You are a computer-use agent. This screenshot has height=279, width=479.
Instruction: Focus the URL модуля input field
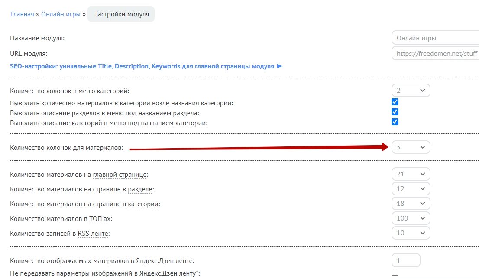(x=435, y=54)
